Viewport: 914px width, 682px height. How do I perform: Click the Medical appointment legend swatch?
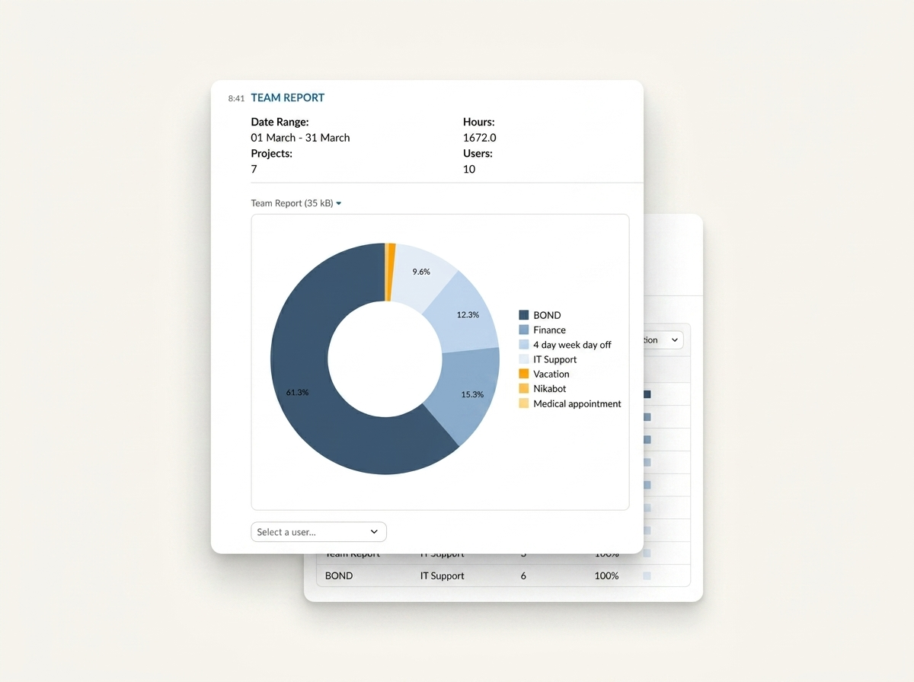coord(523,403)
